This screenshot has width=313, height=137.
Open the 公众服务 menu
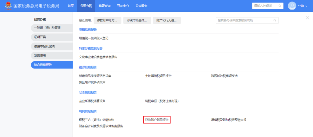coord(141,6)
